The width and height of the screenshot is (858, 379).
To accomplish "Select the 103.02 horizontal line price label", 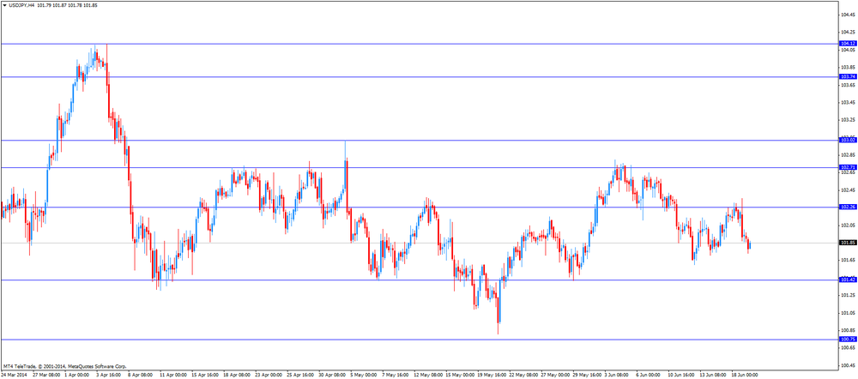I will pyautogui.click(x=848, y=141).
